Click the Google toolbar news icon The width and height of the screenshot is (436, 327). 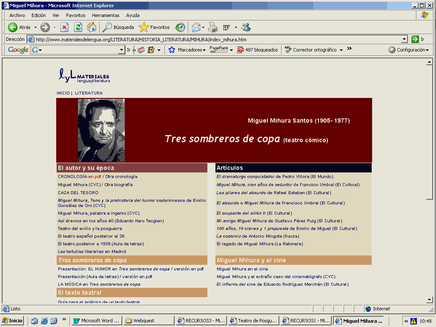click(x=141, y=50)
